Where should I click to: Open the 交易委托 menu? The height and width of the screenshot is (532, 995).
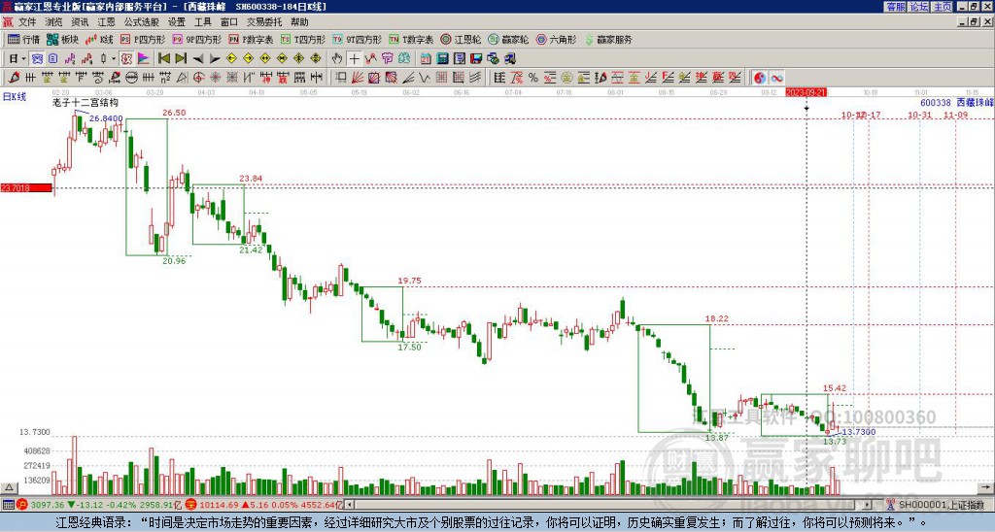click(264, 22)
